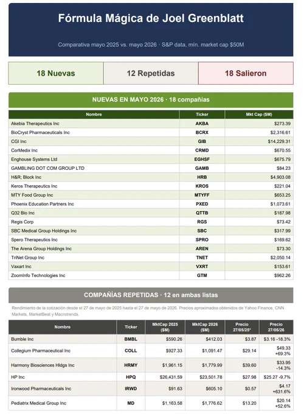
Task: Click the ticker 'HRB'
Action: 202,177
